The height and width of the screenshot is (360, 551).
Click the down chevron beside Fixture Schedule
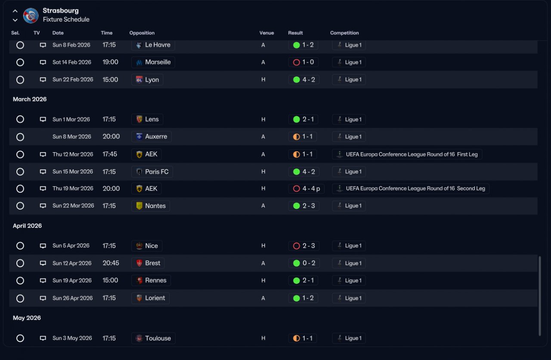[15, 20]
